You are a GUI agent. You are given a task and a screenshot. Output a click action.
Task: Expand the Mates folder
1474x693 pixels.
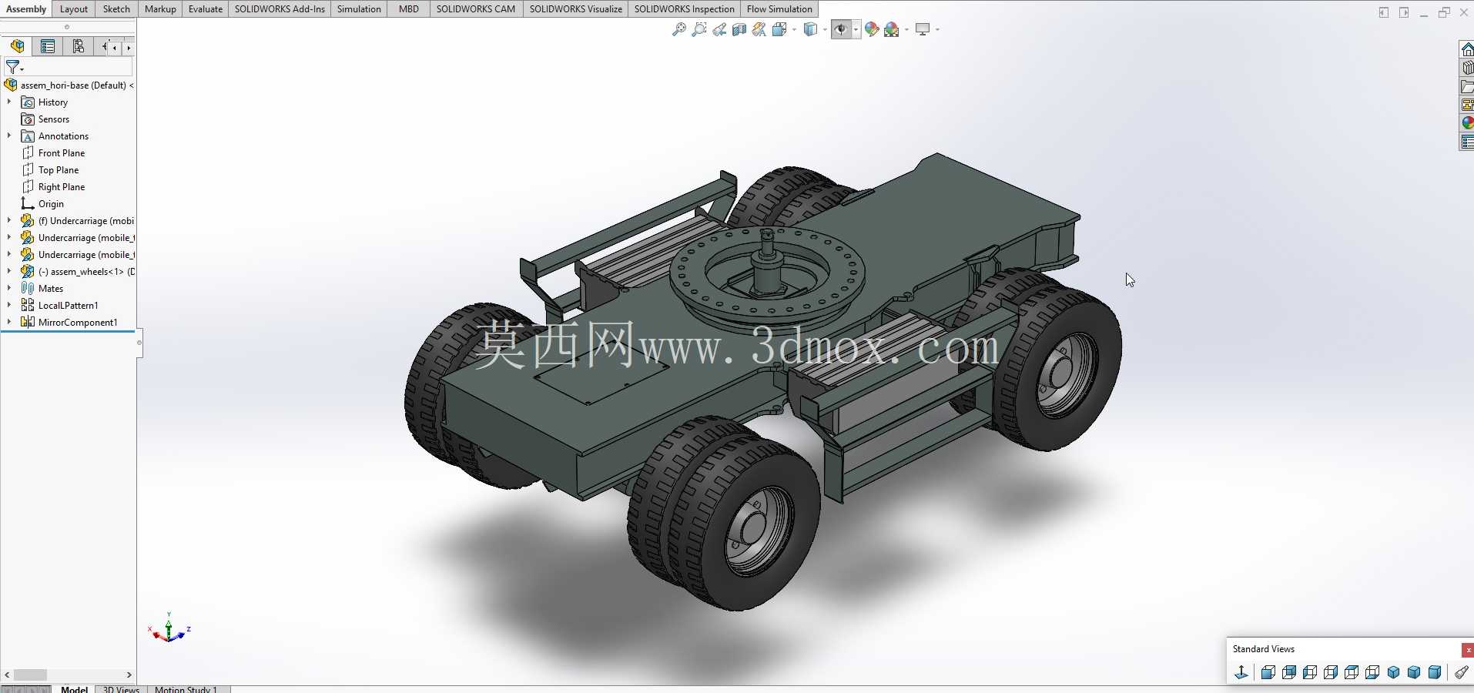pos(9,288)
